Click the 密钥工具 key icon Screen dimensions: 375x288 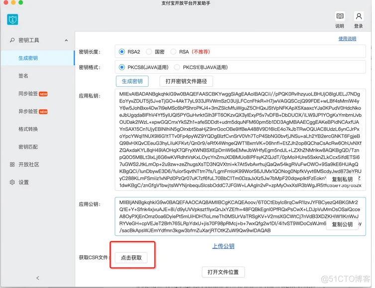[12, 40]
